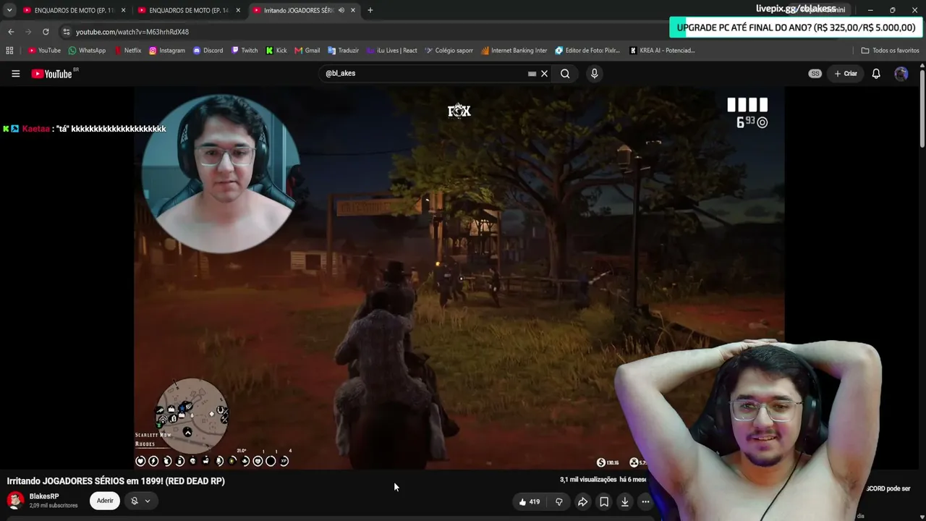Open the Traduzir bookmark
Image resolution: width=926 pixels, height=521 pixels.
[x=343, y=51]
